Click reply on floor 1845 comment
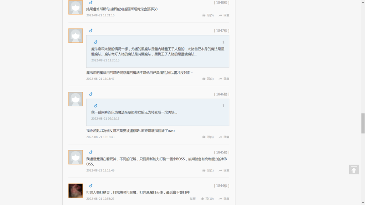This screenshot has height=205, width=365. coord(224,170)
